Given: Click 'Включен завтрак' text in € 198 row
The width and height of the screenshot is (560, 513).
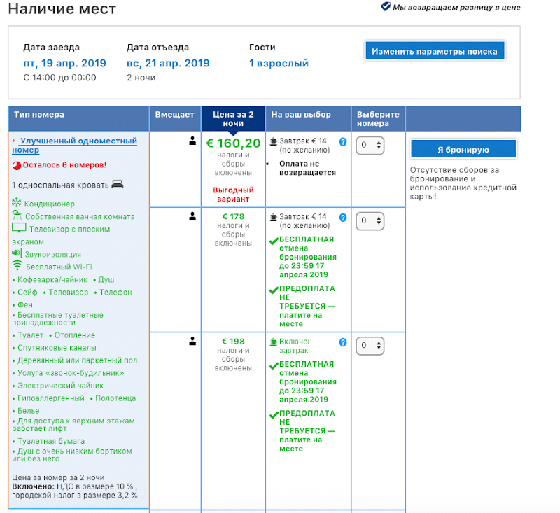Looking at the screenshot, I should coord(295,346).
